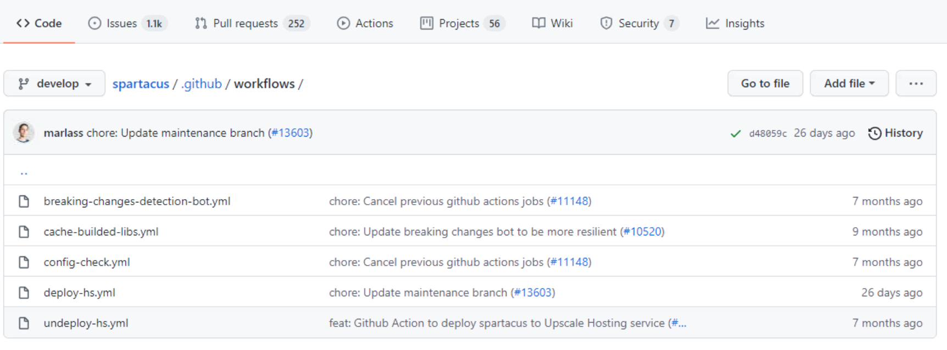Click the History clock icon
Viewport: 947px width, 350px height.
[x=874, y=133]
